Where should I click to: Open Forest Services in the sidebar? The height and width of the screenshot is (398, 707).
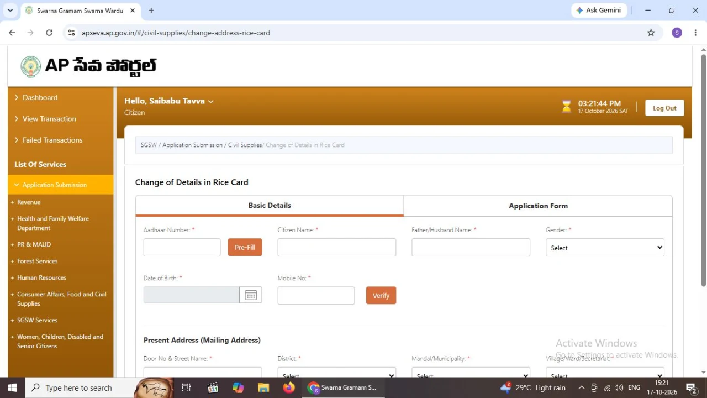(x=37, y=261)
